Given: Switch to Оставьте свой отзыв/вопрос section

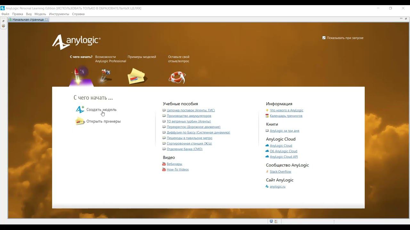Looking at the screenshot, I should click(179, 59).
